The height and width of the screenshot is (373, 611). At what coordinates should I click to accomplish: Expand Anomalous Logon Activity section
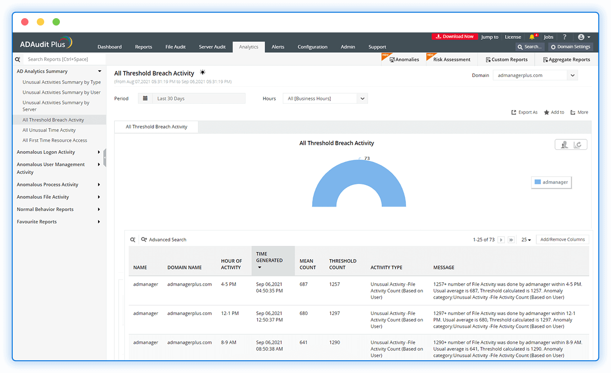pyautogui.click(x=99, y=152)
